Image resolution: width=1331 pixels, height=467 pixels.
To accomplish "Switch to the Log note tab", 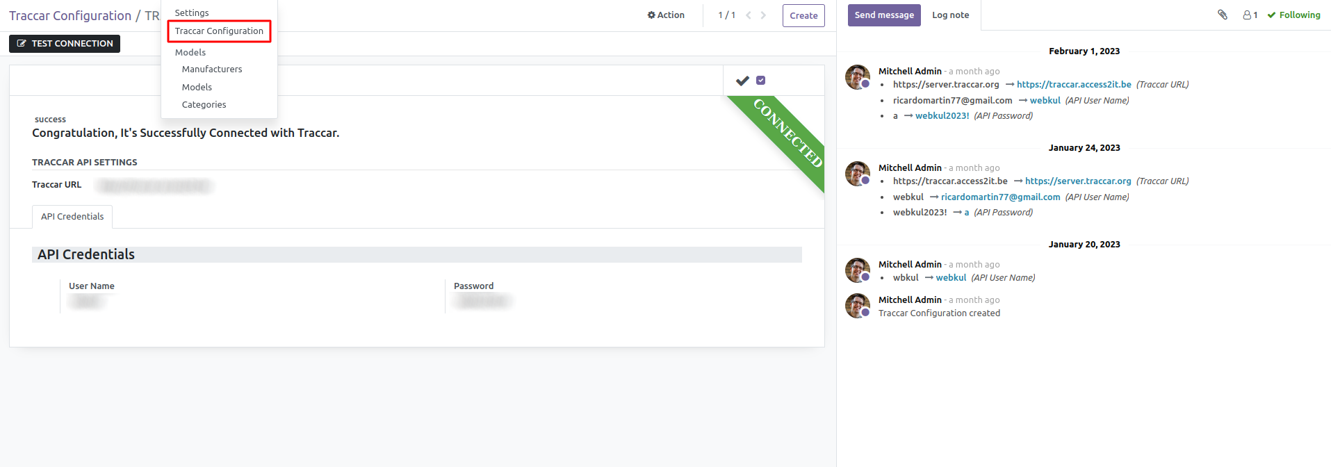I will 950,15.
